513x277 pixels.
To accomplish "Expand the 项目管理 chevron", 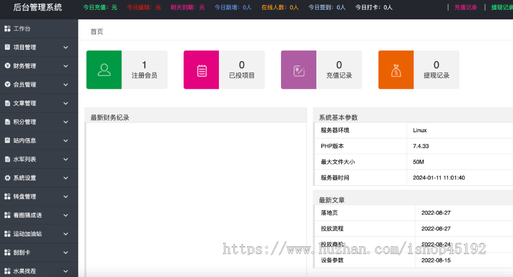I will point(66,47).
